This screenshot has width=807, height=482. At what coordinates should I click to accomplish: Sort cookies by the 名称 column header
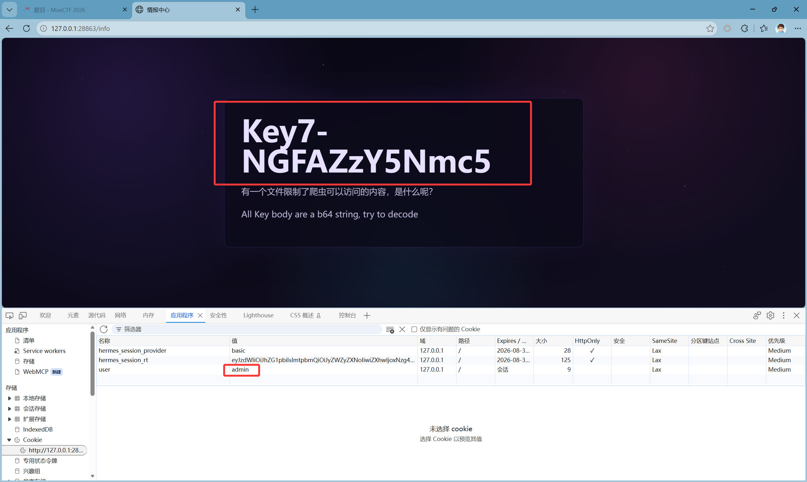pos(163,341)
